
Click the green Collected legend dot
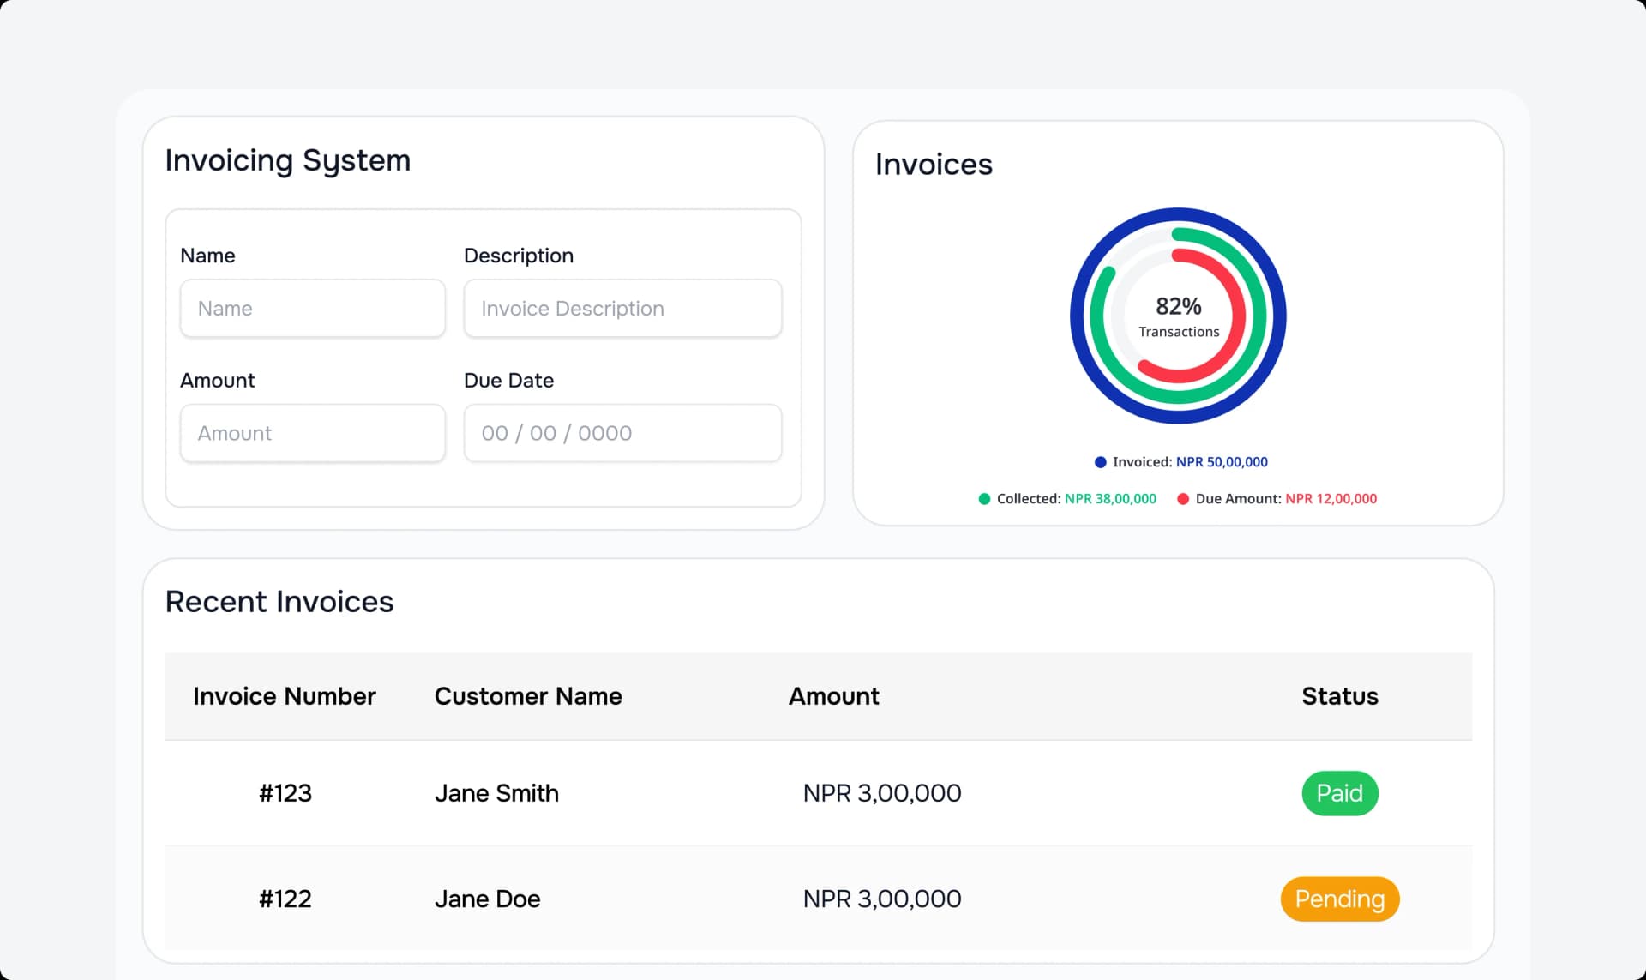984,498
